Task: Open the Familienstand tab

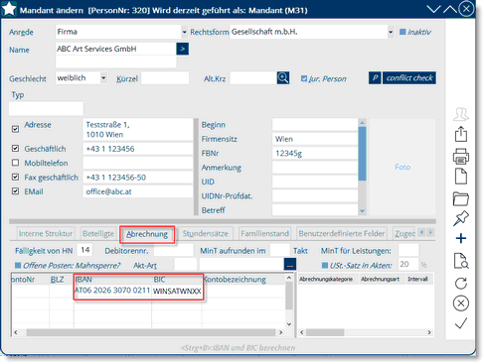Action: [x=264, y=234]
